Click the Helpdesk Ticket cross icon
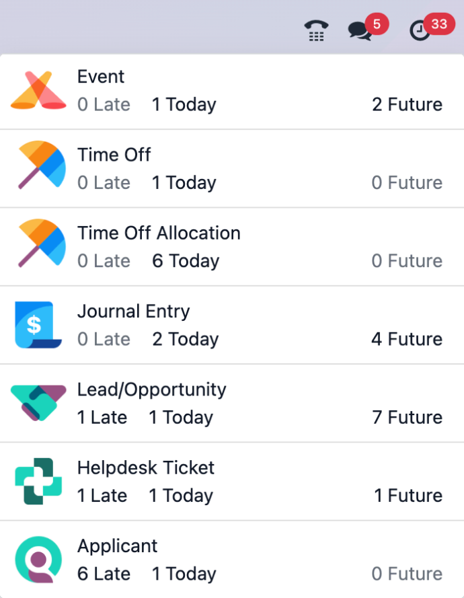The height and width of the screenshot is (598, 464). tap(38, 482)
